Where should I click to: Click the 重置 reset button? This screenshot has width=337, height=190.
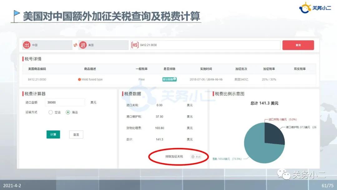pos(76,134)
